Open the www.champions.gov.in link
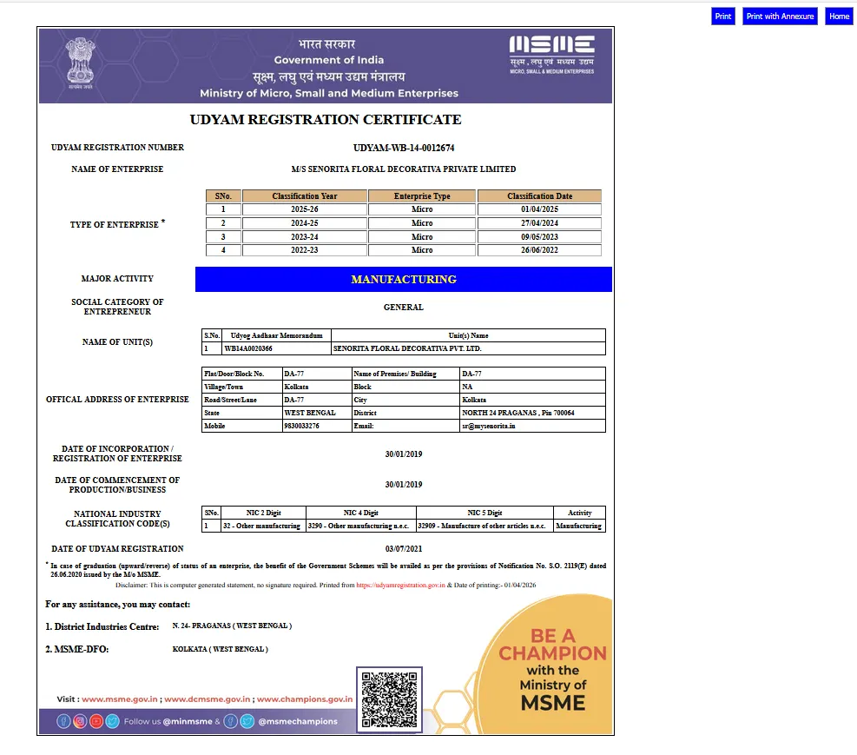Screen dimensions: 857x755 tap(305, 699)
